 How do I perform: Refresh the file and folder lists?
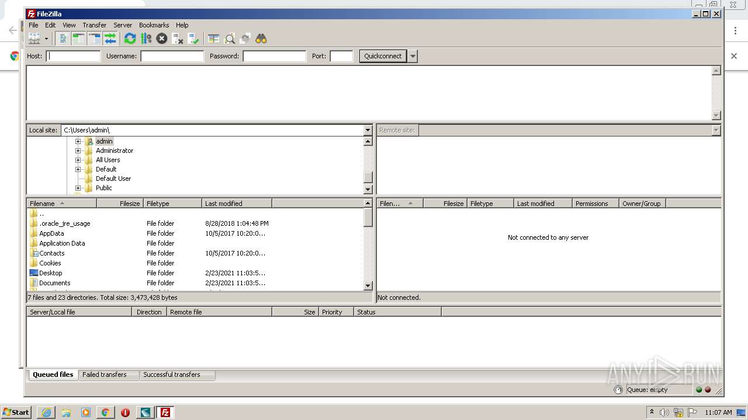[130, 38]
